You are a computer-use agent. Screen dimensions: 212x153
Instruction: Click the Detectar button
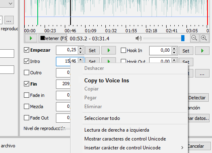pyautogui.click(x=198, y=98)
